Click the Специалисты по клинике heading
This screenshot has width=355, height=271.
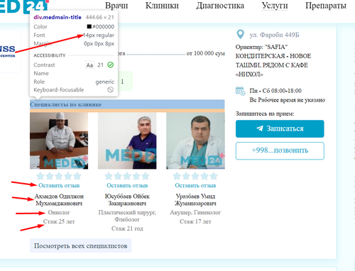click(65, 104)
